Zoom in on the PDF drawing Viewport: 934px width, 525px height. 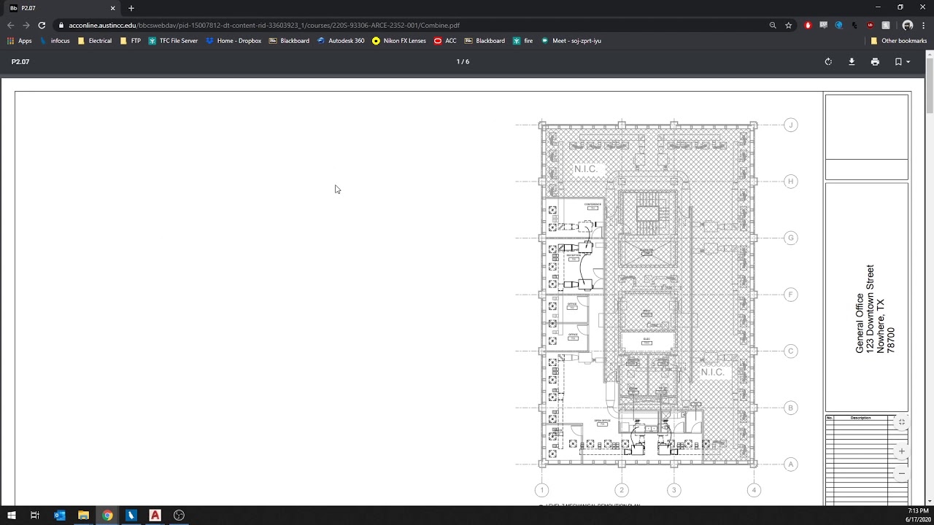click(902, 451)
